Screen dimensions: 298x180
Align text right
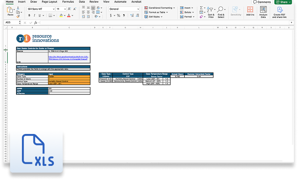(x=93, y=12)
